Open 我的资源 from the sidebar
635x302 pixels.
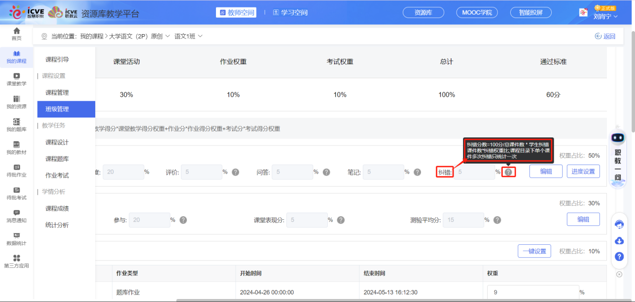point(17,102)
